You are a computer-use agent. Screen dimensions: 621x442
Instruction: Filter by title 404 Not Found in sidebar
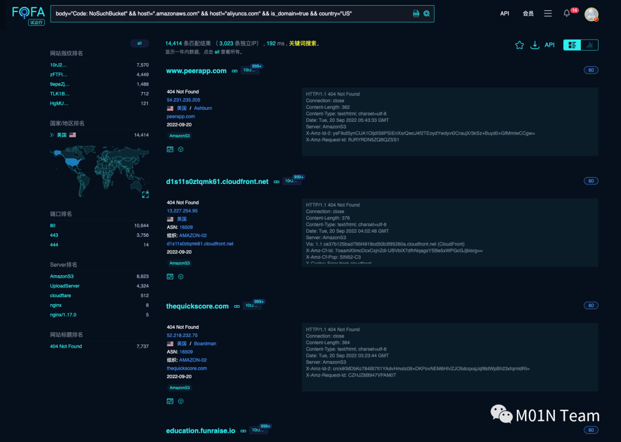click(x=66, y=347)
